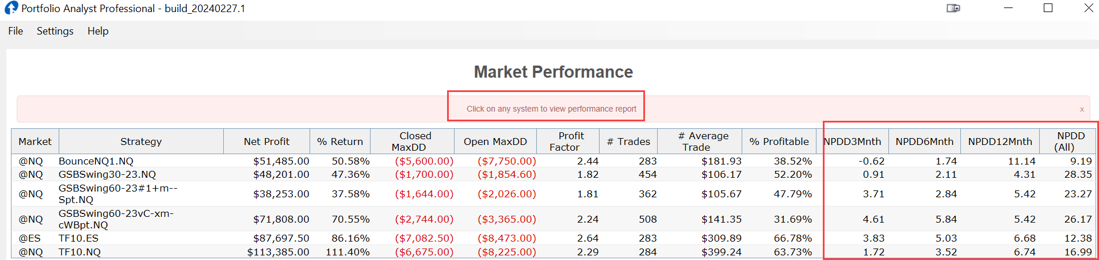Open BounceNQ1.NQ performance report
1099x260 pixels.
(x=96, y=162)
